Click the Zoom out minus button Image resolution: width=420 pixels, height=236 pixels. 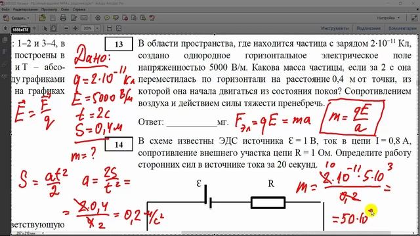point(66,28)
